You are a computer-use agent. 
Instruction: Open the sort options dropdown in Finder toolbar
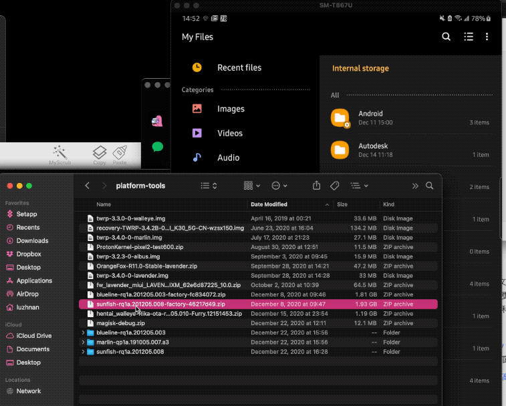[360, 186]
